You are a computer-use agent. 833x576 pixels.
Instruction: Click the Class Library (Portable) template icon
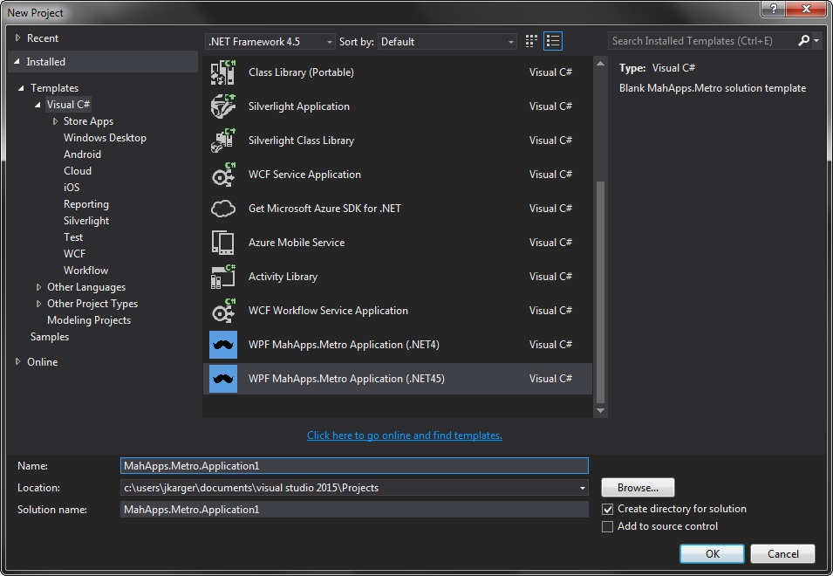pyautogui.click(x=223, y=72)
